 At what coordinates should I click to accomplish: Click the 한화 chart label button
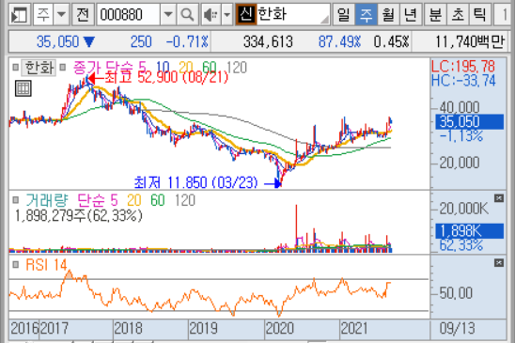pos(39,68)
